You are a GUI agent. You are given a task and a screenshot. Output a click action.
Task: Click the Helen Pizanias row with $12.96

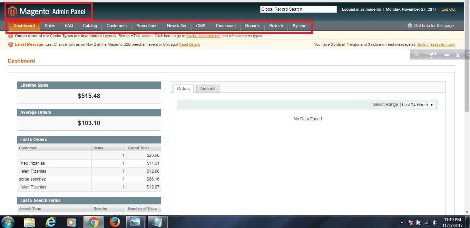[x=89, y=171]
